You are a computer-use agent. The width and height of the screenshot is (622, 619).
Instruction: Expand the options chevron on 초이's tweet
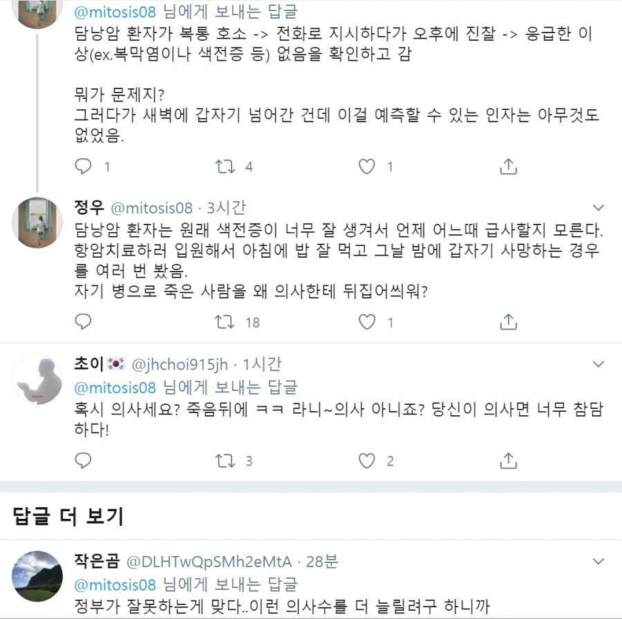click(x=599, y=364)
